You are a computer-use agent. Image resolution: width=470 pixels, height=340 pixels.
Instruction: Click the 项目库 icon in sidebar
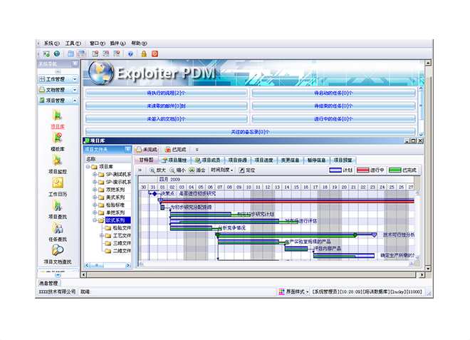[x=57, y=116]
